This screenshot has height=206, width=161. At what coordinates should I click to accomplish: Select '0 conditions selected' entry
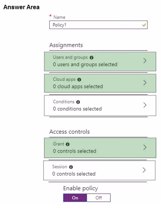click(100, 106)
